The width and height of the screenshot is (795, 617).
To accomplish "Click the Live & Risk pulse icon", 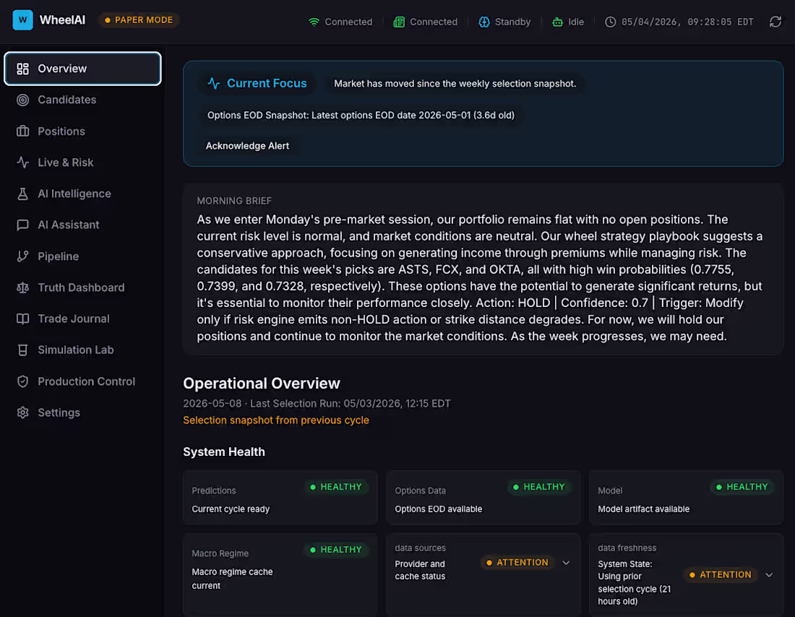I will (23, 163).
